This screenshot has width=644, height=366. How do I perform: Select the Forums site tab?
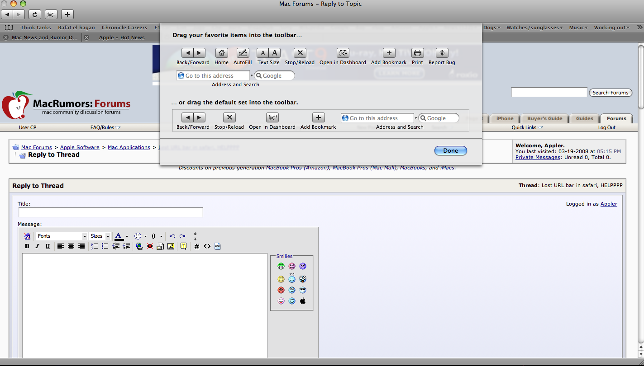[x=616, y=118]
